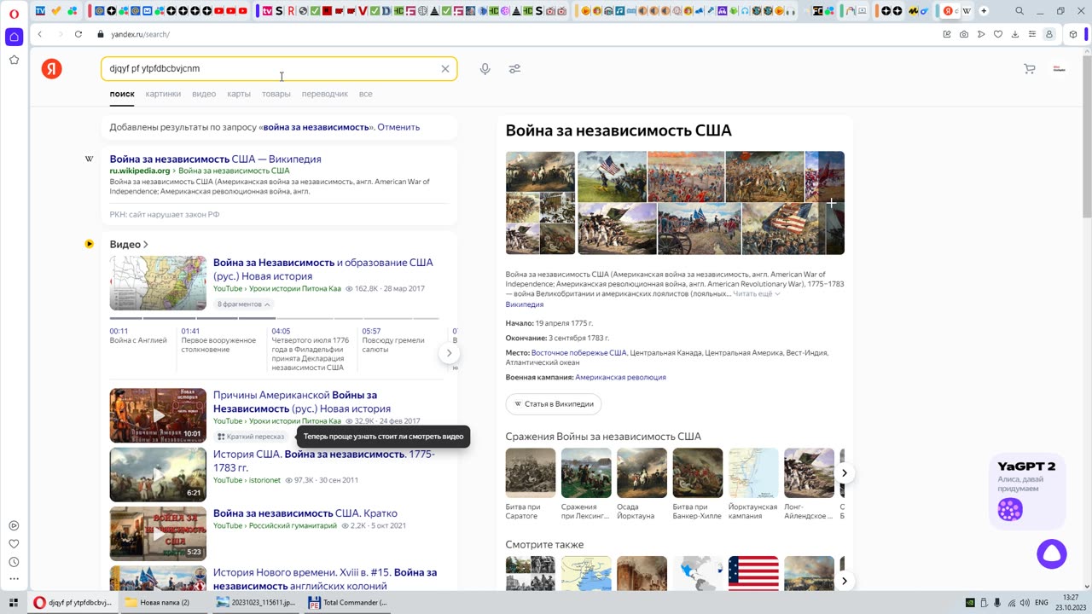Open bookmarks star in Opera sidebar
This screenshot has width=1092, height=614.
point(14,60)
